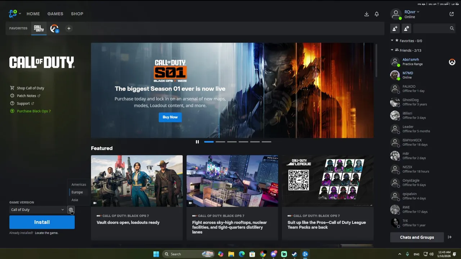Click the Buy Now button
This screenshot has height=259, width=461.
coord(170,117)
